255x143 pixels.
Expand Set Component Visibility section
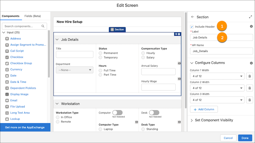point(212,120)
